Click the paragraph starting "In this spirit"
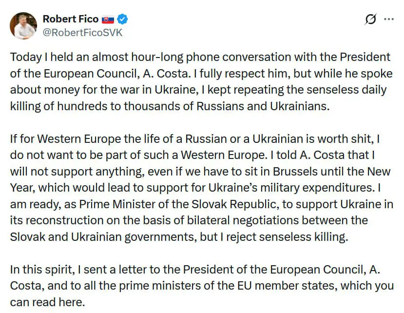The image size is (404, 313). [x=200, y=286]
